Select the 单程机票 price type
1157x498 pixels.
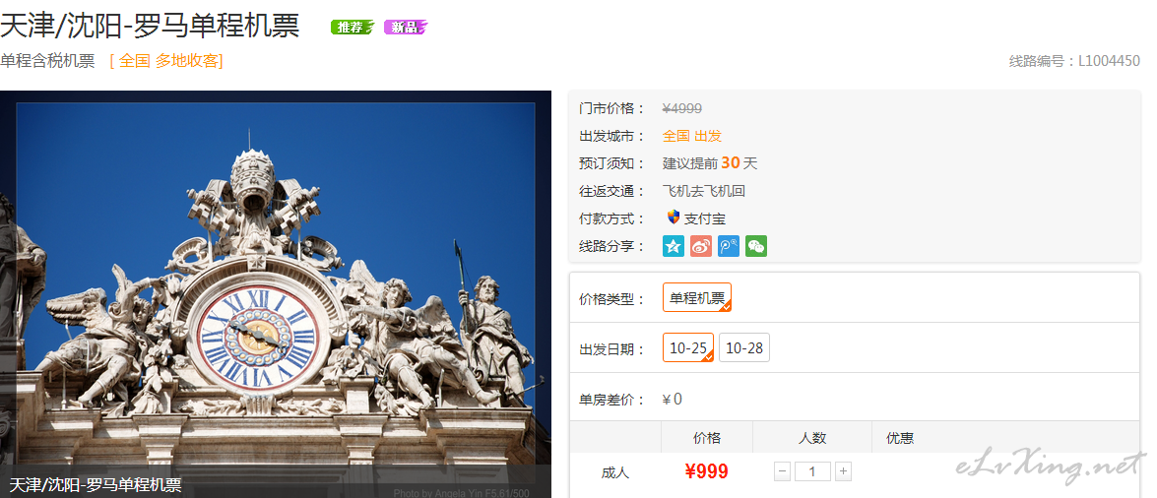pyautogui.click(x=696, y=297)
